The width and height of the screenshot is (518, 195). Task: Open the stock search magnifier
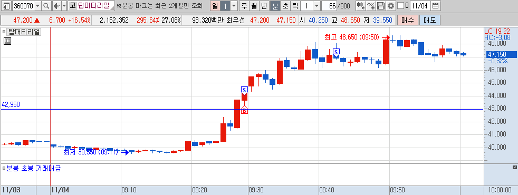pos(46,6)
